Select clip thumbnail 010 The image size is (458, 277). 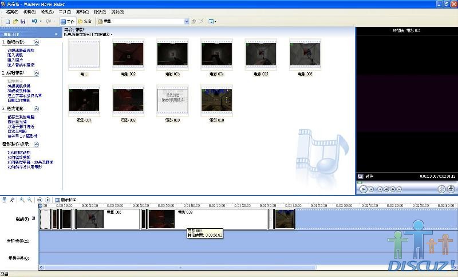coord(216,100)
